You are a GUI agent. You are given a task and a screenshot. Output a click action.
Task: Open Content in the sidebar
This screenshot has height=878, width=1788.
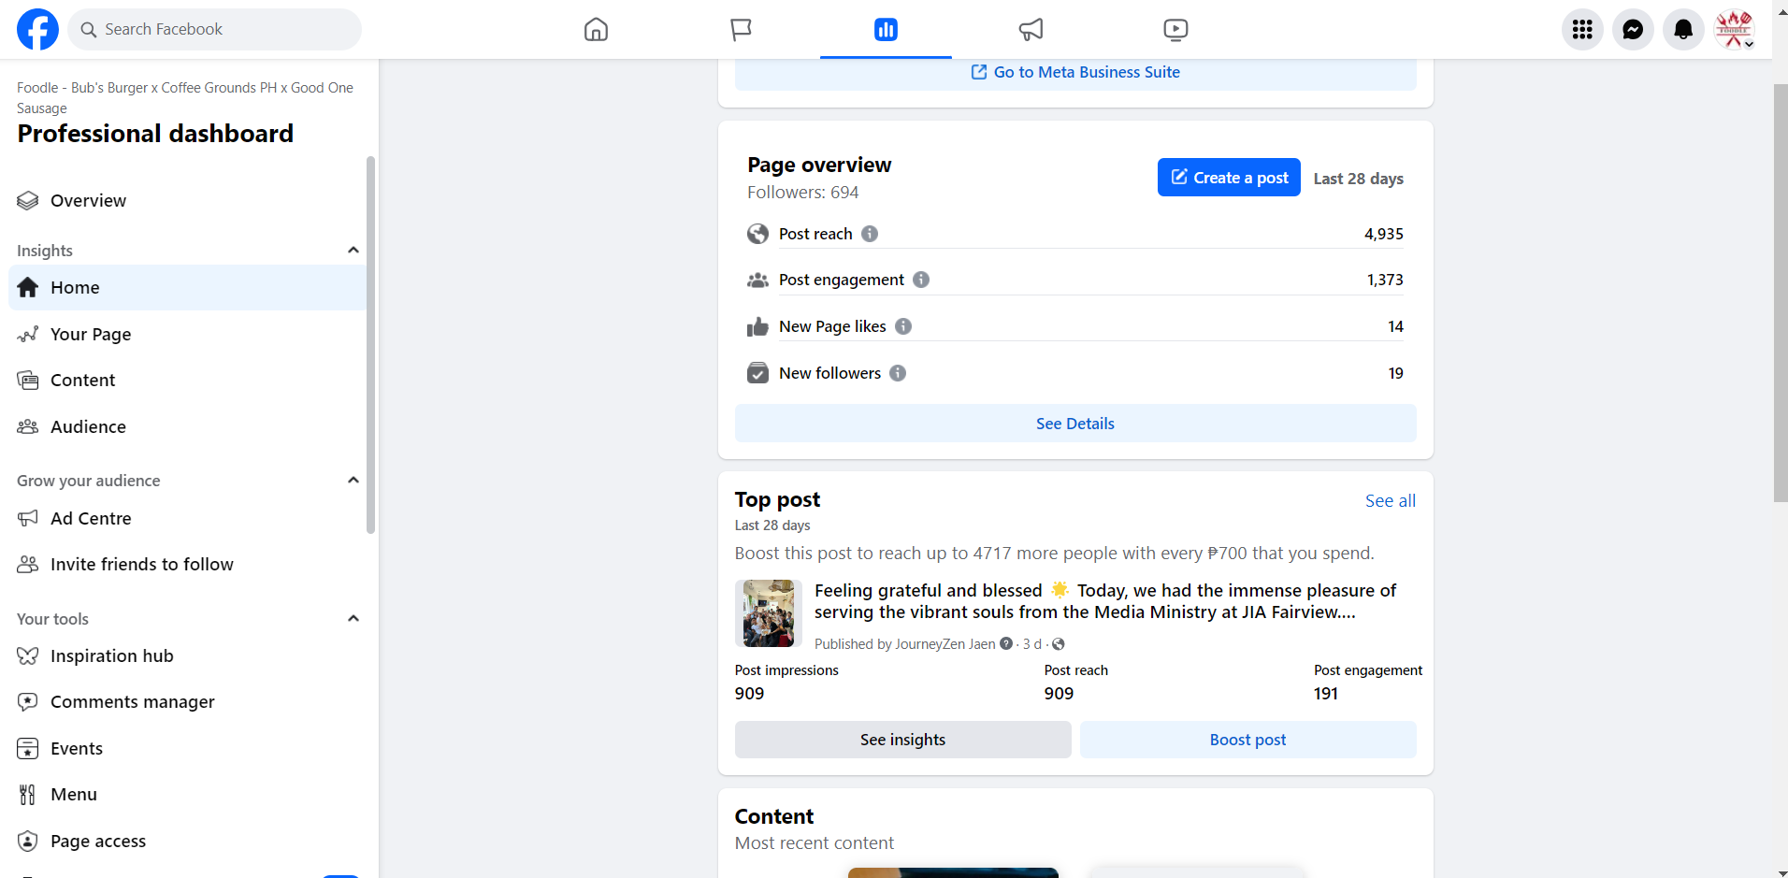click(x=187, y=380)
